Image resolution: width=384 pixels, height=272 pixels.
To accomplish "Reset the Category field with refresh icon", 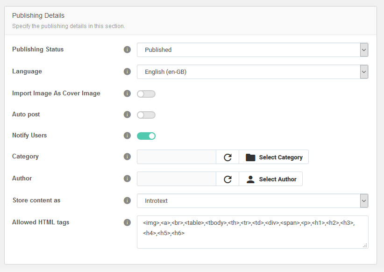I will (x=228, y=157).
